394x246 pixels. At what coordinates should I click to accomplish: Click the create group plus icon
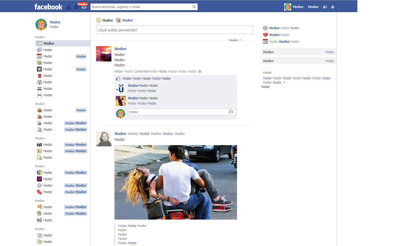39,157
